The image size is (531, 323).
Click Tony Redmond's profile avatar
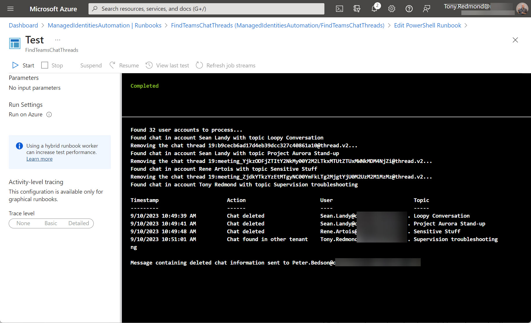click(522, 9)
